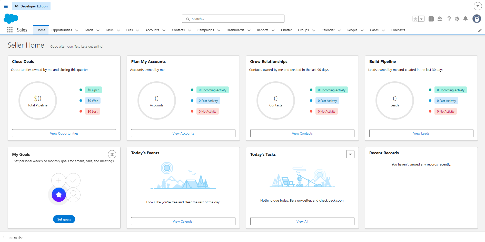The image size is (485, 242).
Task: Expand the Accounts tab dropdown chevron
Action: (x=164, y=30)
